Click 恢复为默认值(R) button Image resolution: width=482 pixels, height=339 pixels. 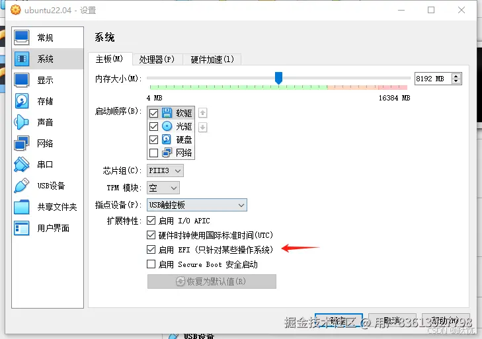[212, 282]
